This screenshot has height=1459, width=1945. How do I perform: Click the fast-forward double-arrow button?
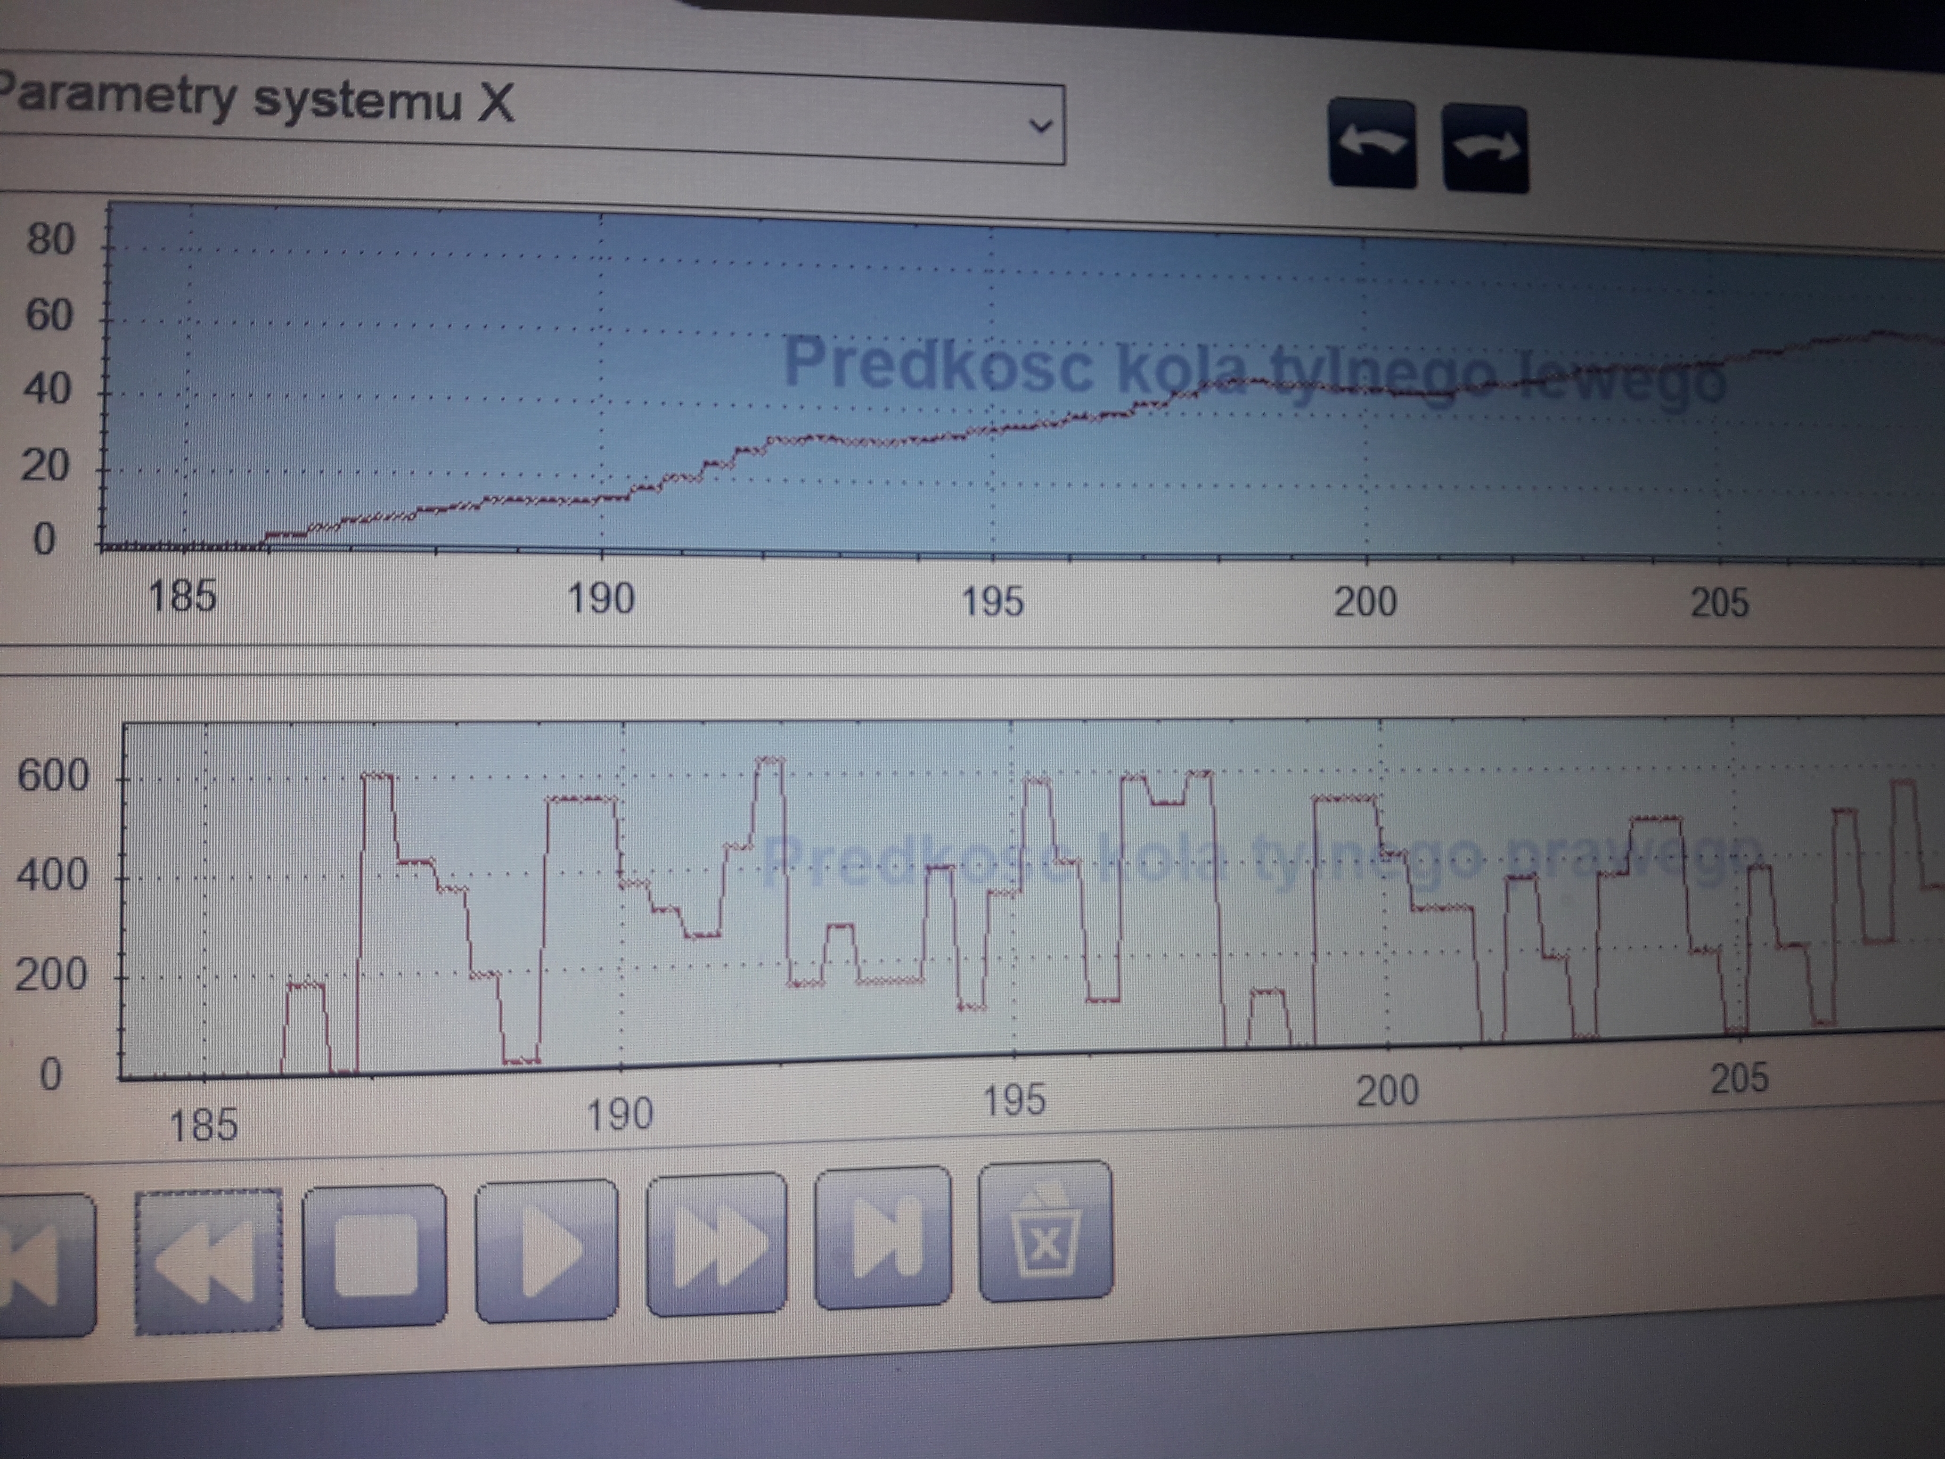(x=717, y=1244)
